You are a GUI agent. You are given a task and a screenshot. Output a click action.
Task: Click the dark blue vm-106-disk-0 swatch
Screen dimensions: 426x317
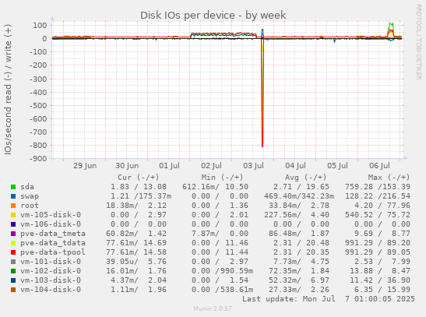13,224
